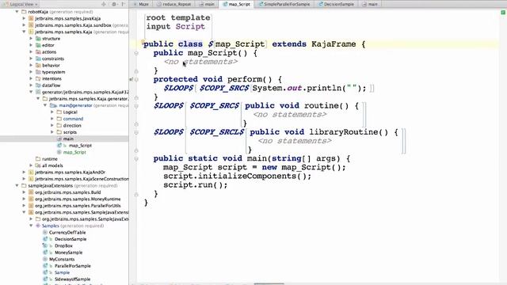
Task: Click the typesystem aspect icon
Action: pos(38,72)
